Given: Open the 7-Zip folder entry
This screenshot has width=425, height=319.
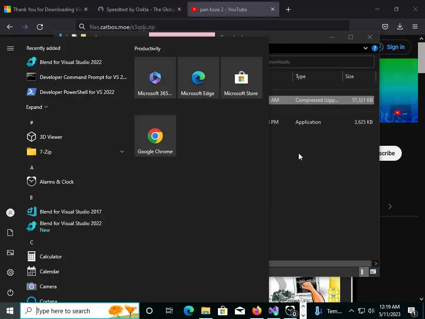Looking at the screenshot, I should pyautogui.click(x=77, y=152).
